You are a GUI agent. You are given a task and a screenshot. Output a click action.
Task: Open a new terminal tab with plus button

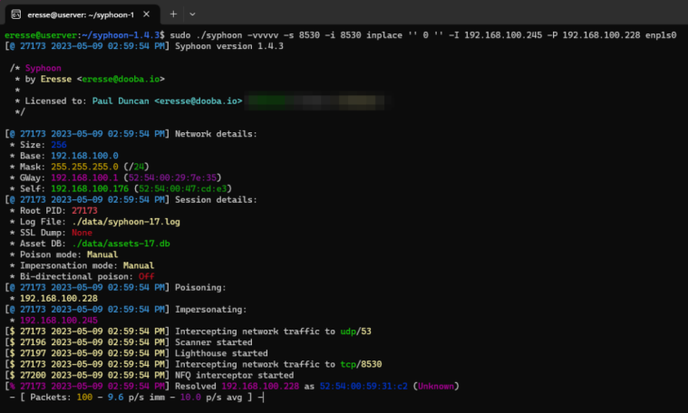coord(173,14)
